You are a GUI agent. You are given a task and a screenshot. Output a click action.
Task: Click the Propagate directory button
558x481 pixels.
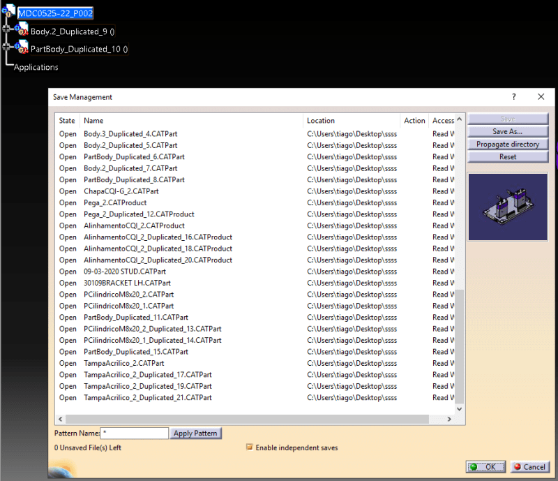(x=508, y=145)
